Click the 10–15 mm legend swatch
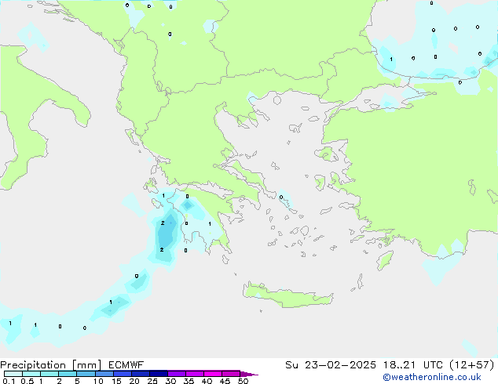The image size is (498, 384). tap(104, 374)
